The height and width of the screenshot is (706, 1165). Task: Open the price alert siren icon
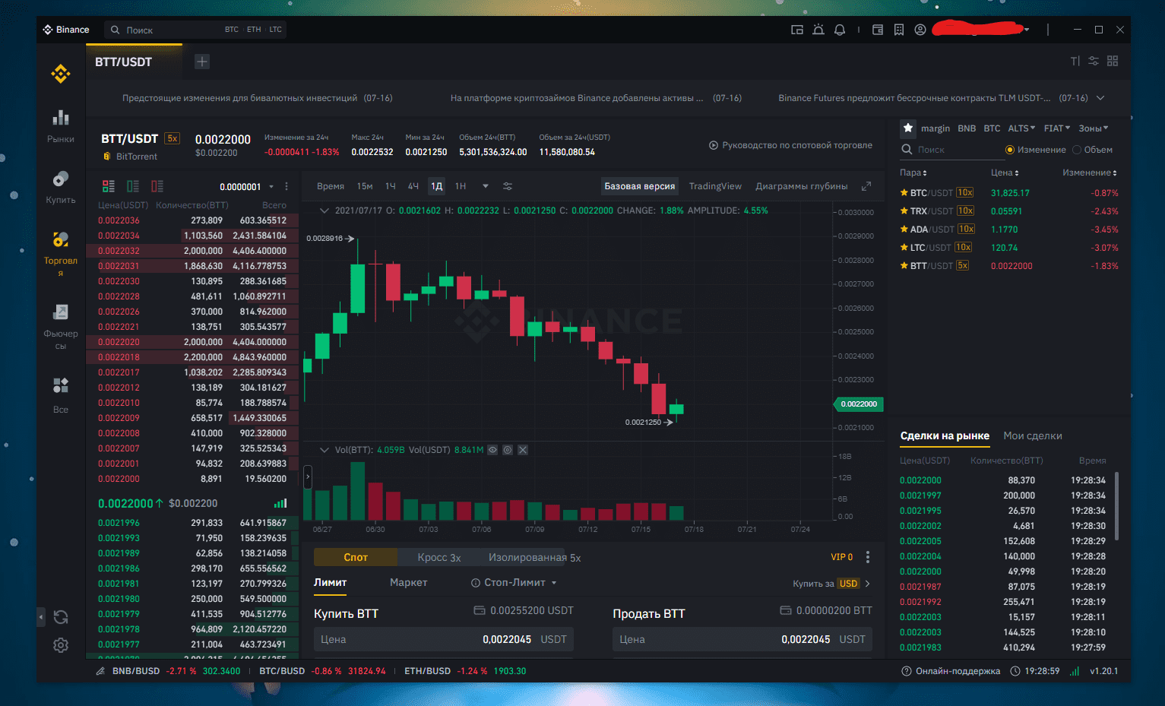818,30
